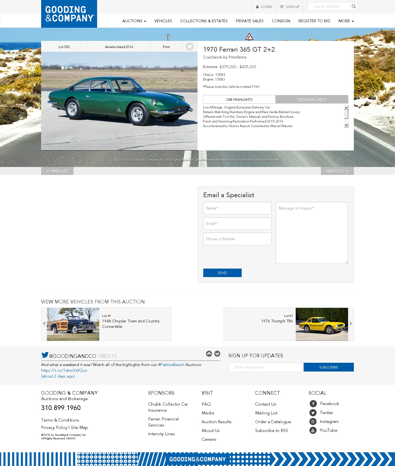Expand the Auctions dropdown menu
The height and width of the screenshot is (466, 395).
[x=134, y=21]
